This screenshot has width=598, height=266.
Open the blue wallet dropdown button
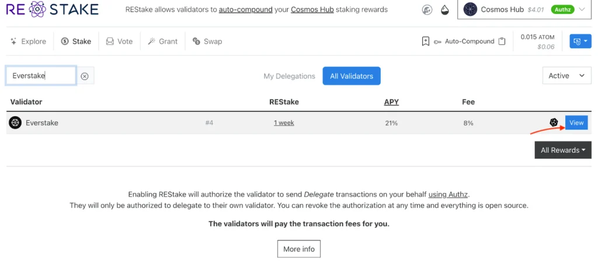[580, 41]
